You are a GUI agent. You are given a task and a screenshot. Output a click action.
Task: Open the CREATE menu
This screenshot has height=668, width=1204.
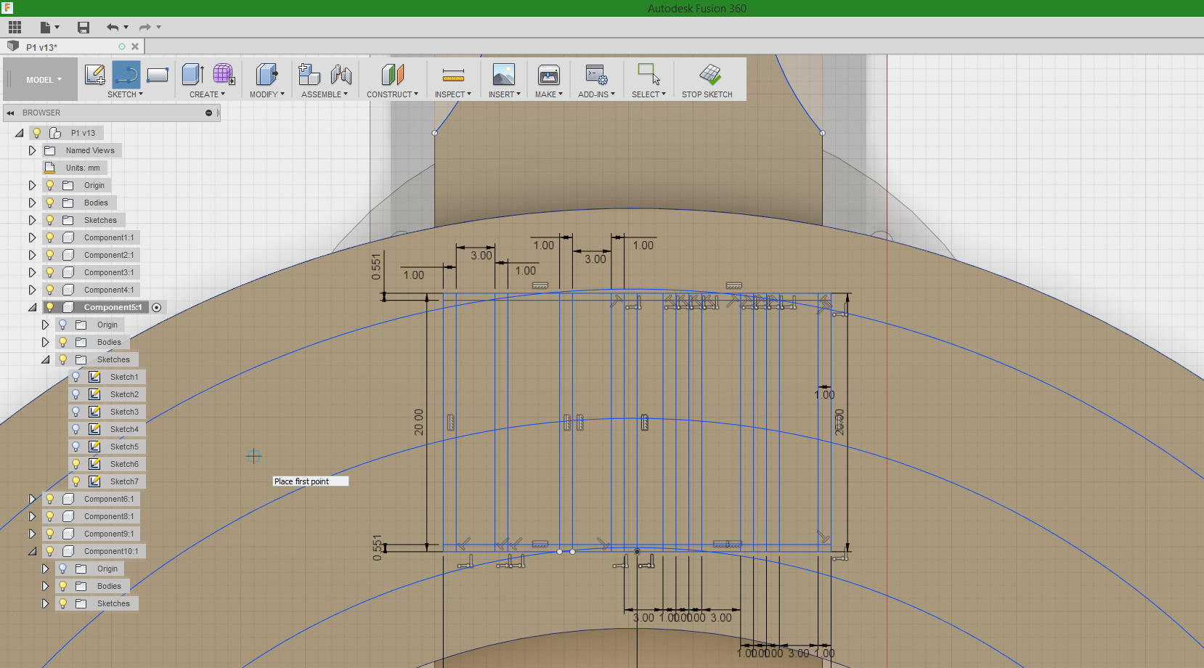(x=207, y=94)
